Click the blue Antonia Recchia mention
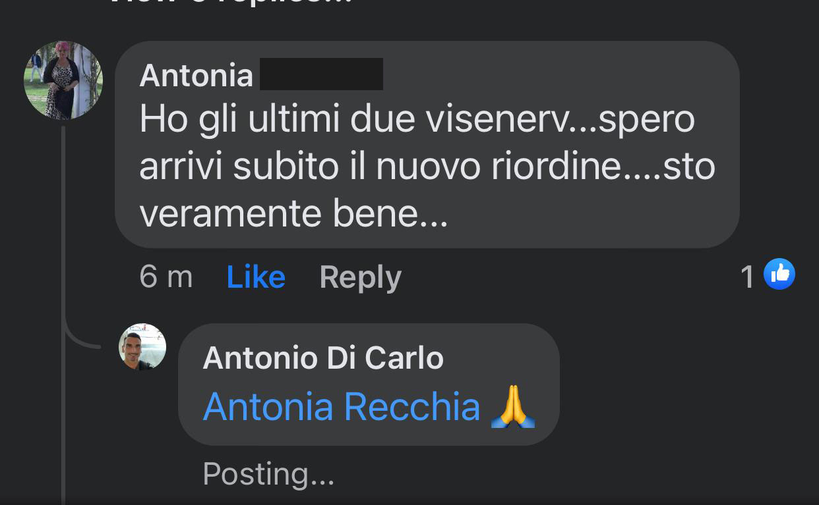Screen dimensions: 819x505 click(x=342, y=407)
